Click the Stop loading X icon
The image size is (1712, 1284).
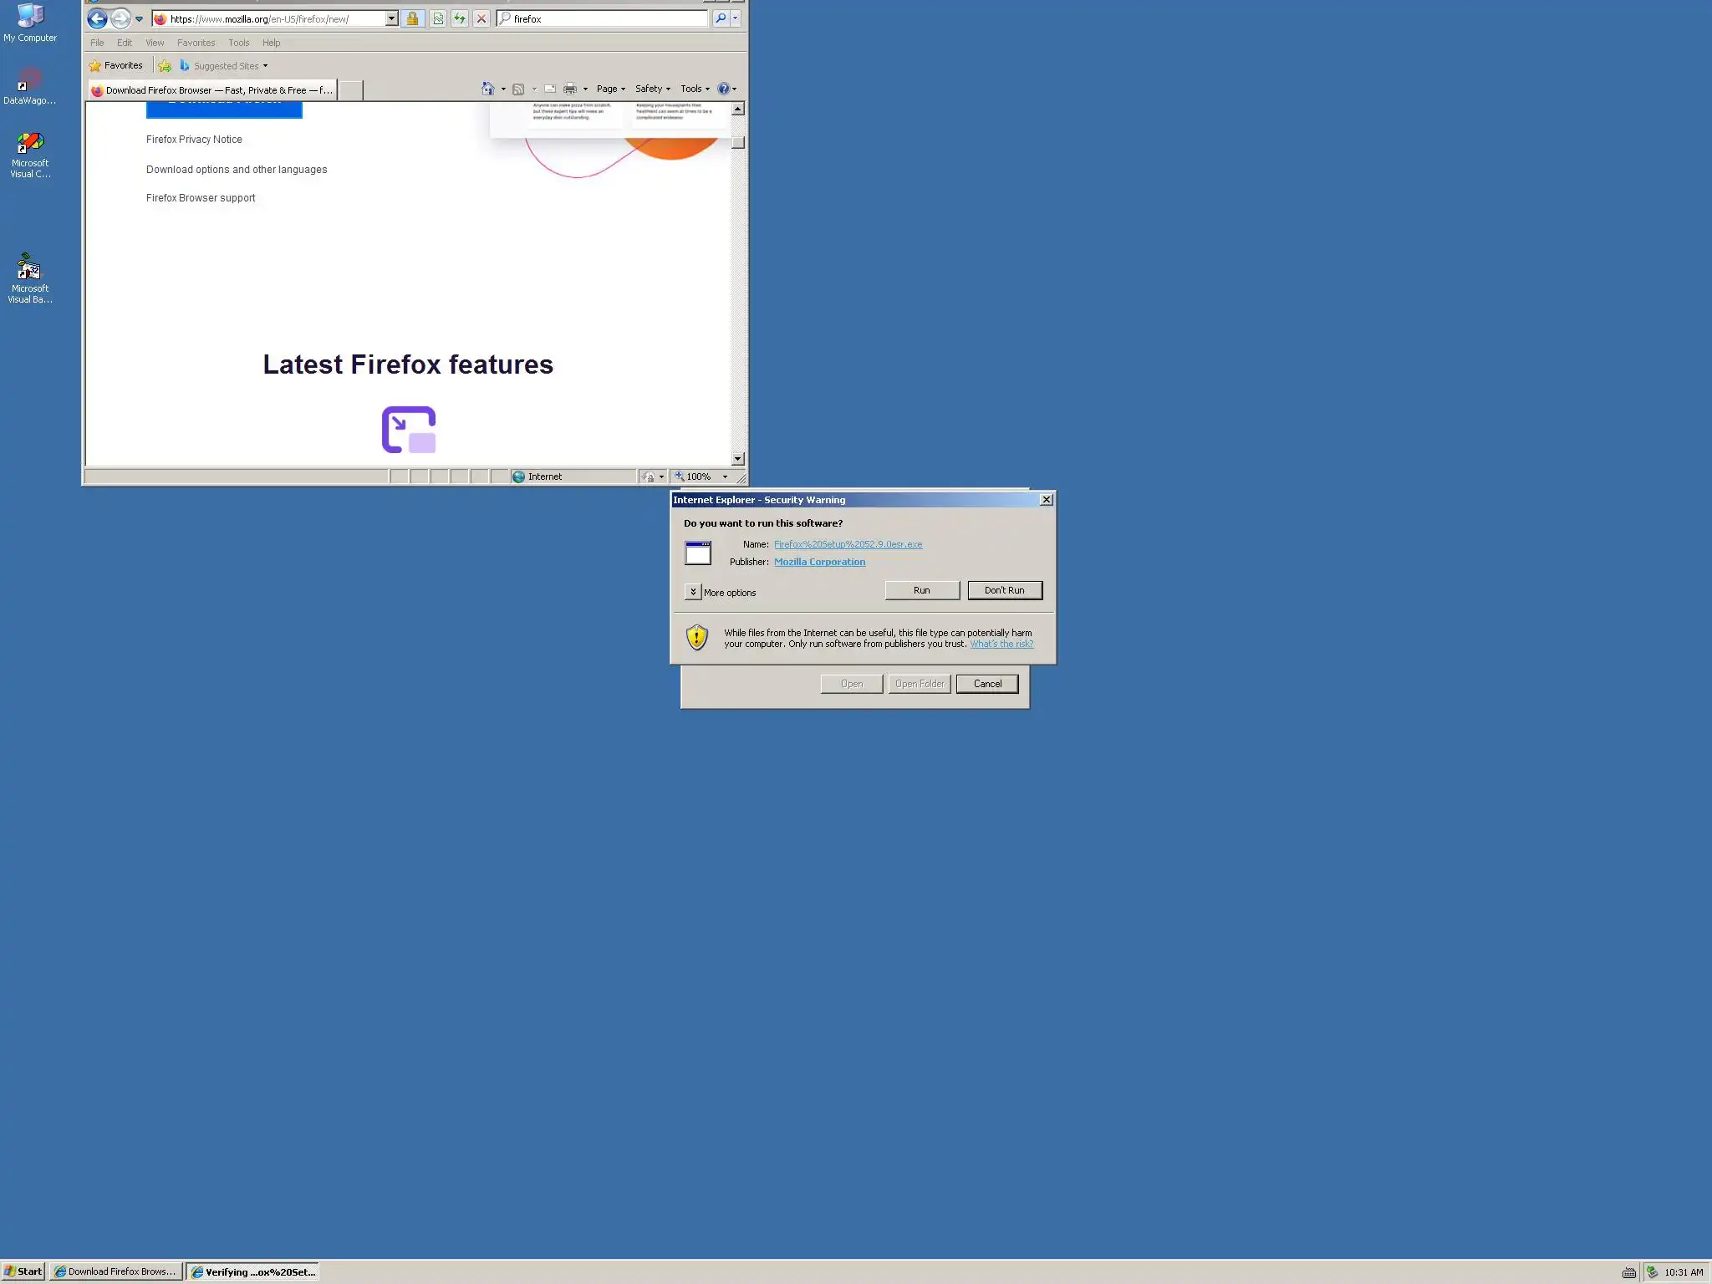click(x=481, y=18)
